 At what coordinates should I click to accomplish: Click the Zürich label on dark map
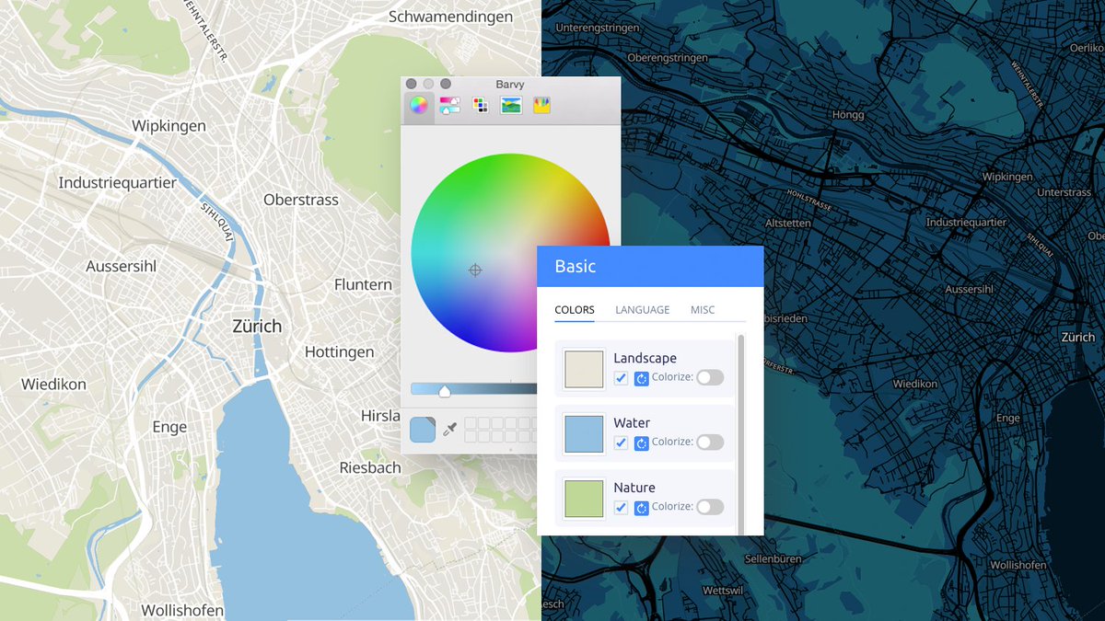[x=1077, y=338]
